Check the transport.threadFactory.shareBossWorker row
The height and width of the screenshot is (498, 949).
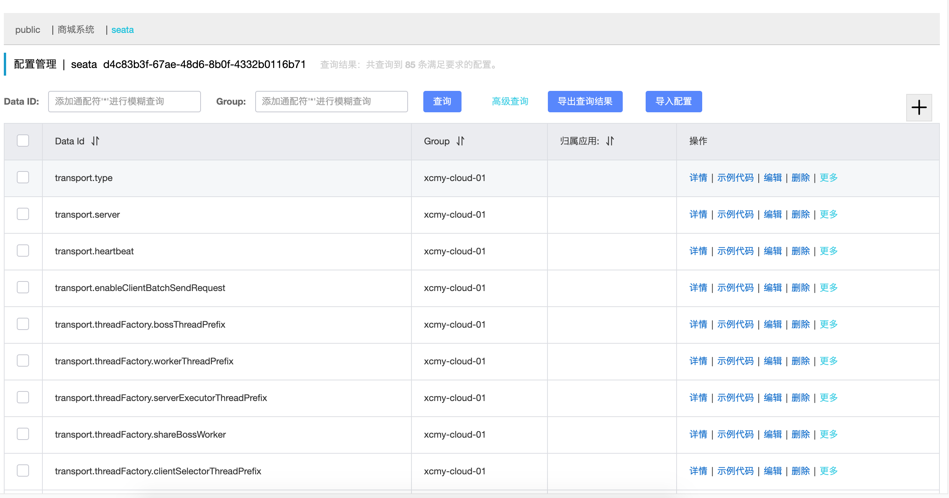(x=23, y=434)
